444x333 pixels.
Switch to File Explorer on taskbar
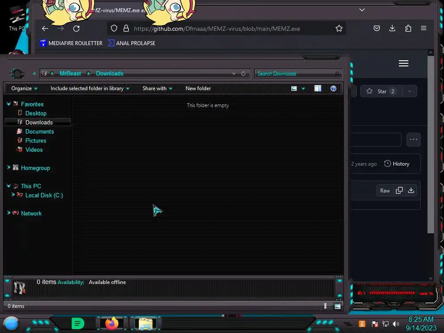[x=146, y=323]
